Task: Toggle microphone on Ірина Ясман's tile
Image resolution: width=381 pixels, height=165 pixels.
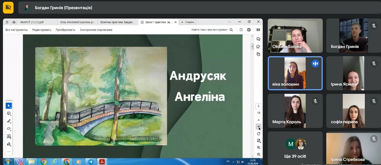Action: tap(374, 64)
